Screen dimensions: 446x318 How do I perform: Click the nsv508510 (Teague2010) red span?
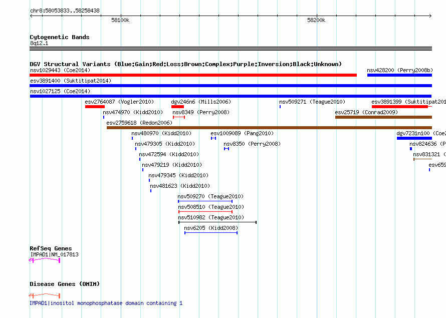pos(205,212)
